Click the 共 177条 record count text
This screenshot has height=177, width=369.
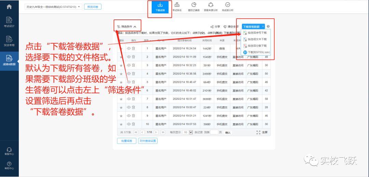(126, 132)
